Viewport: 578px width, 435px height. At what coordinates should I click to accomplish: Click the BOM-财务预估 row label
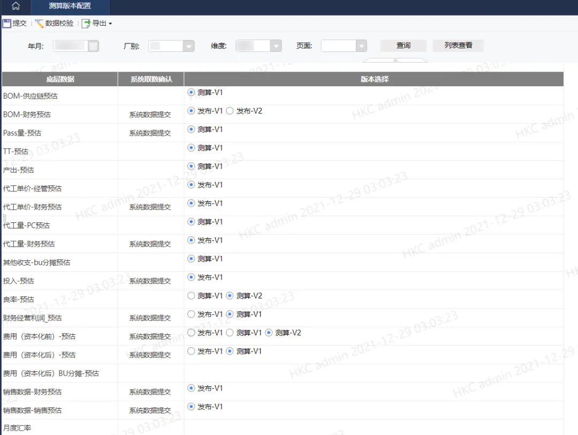pos(27,115)
